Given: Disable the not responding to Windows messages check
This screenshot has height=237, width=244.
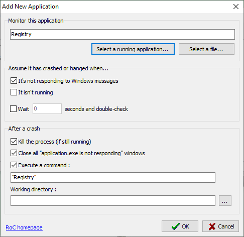Looking at the screenshot, I should [x=14, y=81].
